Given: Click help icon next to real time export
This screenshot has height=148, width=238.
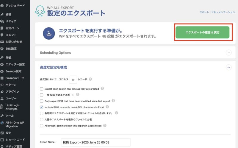Looking at the screenshot, I should click(x=102, y=88).
